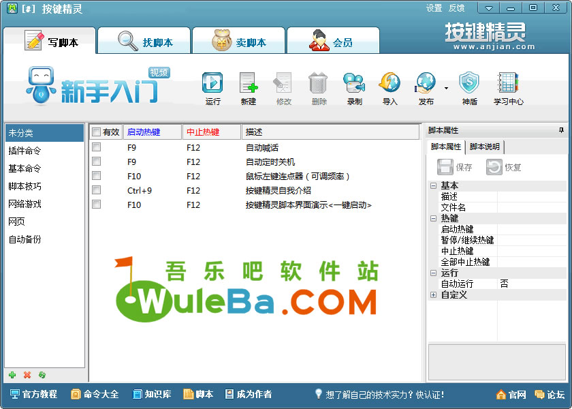Select the 网页 category
Image resolution: width=572 pixels, height=409 pixels.
44,222
